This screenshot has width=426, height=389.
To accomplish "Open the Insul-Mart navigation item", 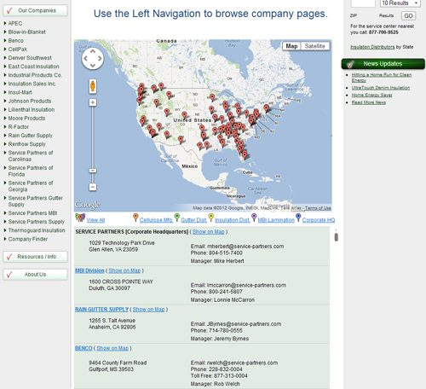I will tap(20, 92).
